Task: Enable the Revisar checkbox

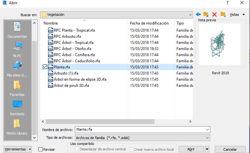Action: point(41,149)
